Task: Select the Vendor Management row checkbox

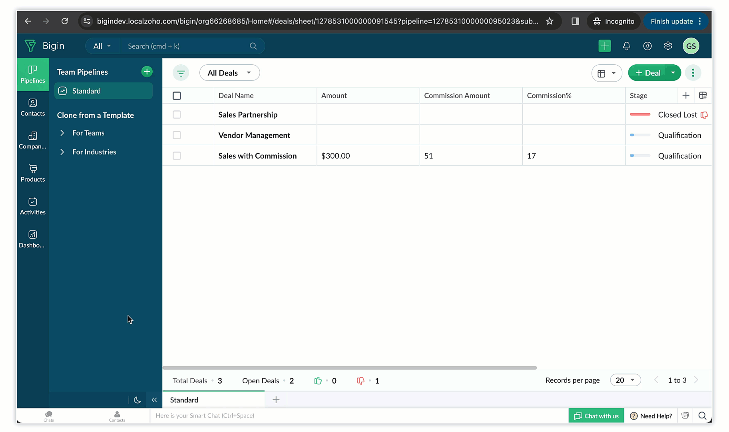Action: pos(177,135)
